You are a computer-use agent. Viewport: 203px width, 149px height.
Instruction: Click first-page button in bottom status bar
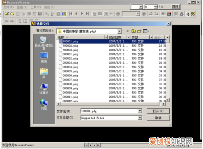pos(86,145)
